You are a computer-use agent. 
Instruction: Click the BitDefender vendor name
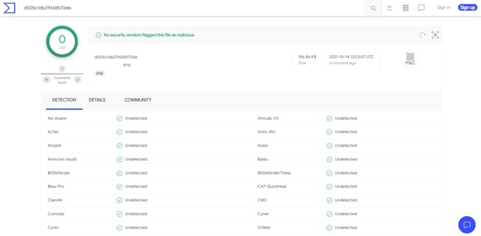pos(59,173)
